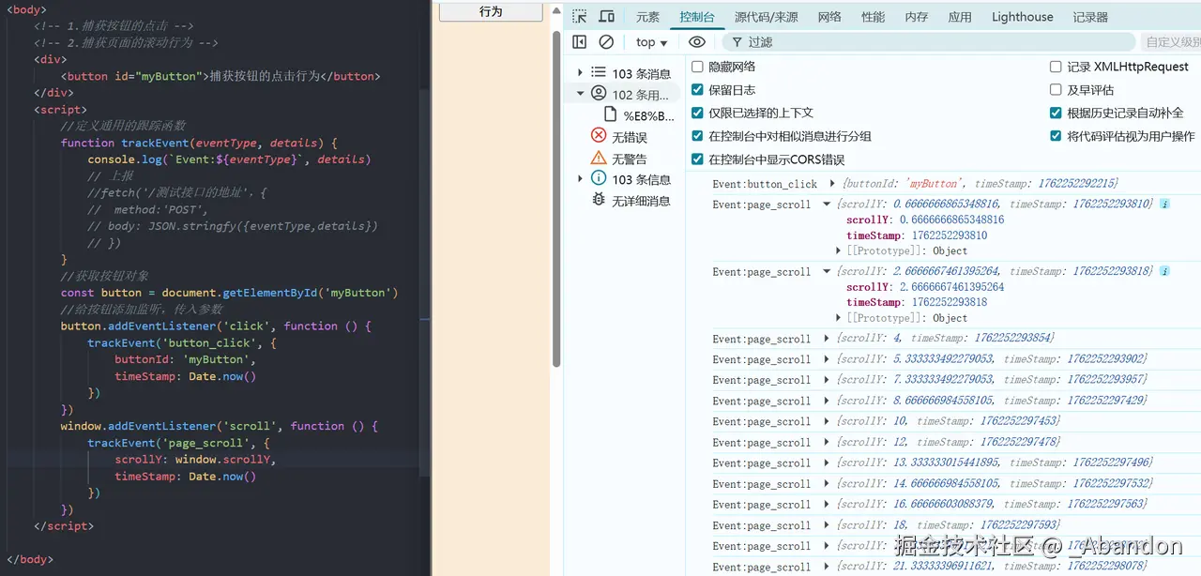Click the info circle icon for 103 条信息

pos(598,178)
